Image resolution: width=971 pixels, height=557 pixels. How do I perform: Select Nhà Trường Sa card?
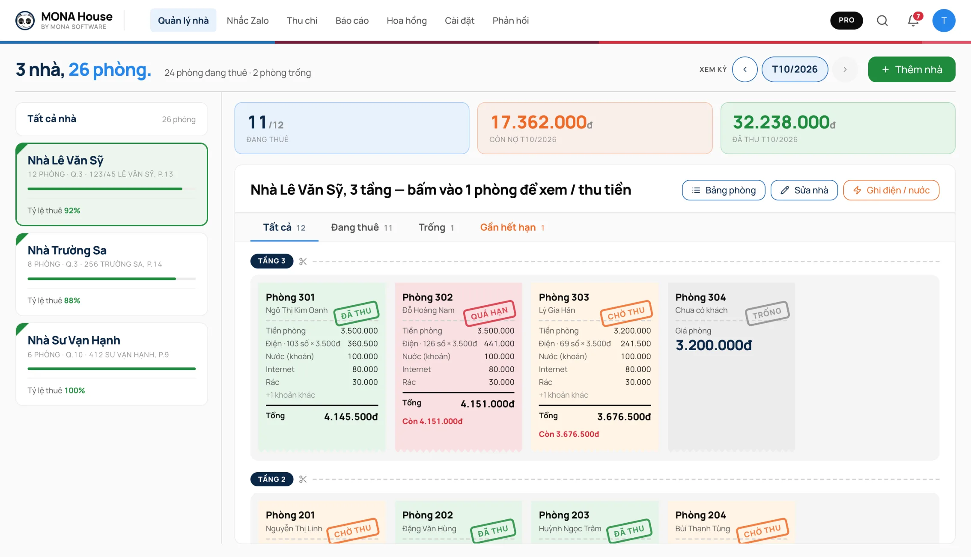[x=112, y=274]
